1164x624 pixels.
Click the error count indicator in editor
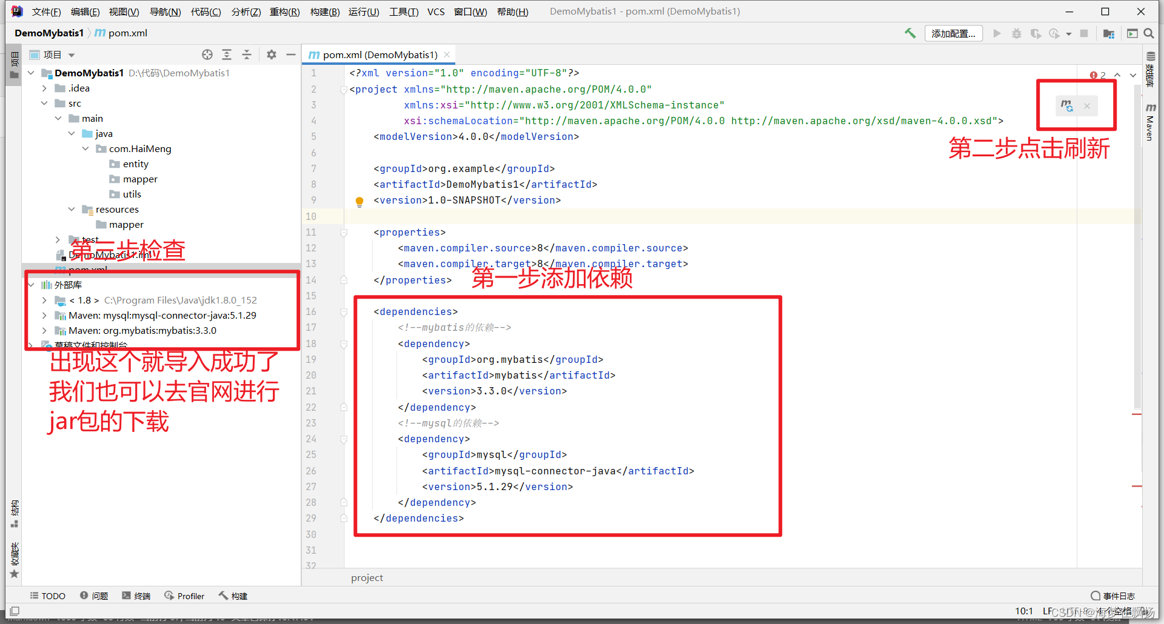[x=1097, y=75]
